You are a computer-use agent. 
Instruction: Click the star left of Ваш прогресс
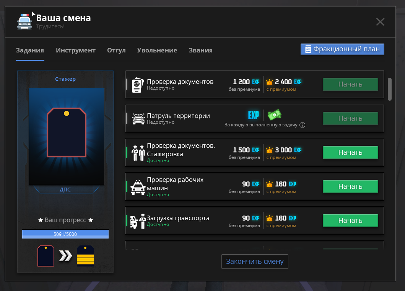tap(41, 220)
